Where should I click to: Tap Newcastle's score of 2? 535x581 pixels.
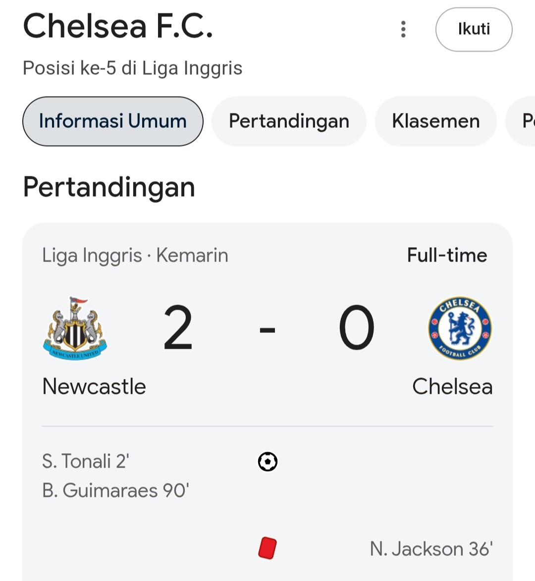coord(178,327)
